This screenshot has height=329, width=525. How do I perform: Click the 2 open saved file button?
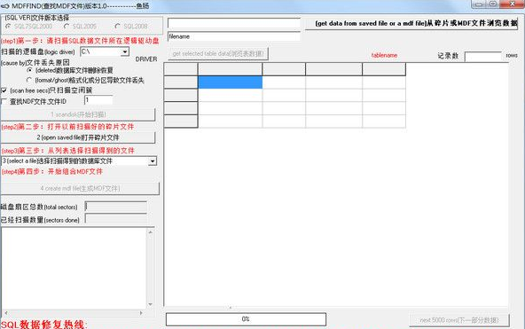[x=78, y=137]
